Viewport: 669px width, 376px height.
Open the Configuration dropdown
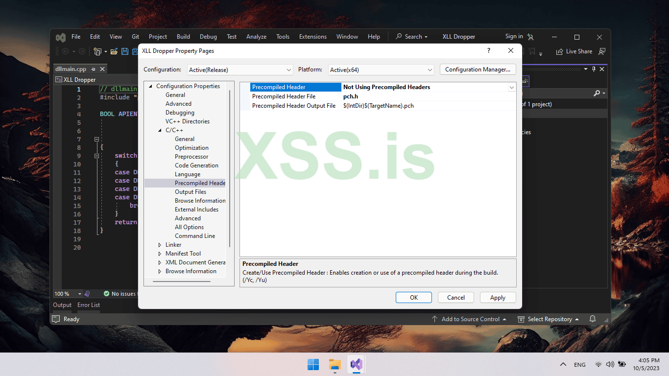coord(240,70)
